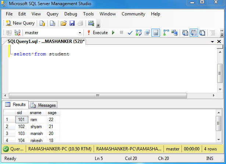Select the manish cell

click(x=37, y=134)
